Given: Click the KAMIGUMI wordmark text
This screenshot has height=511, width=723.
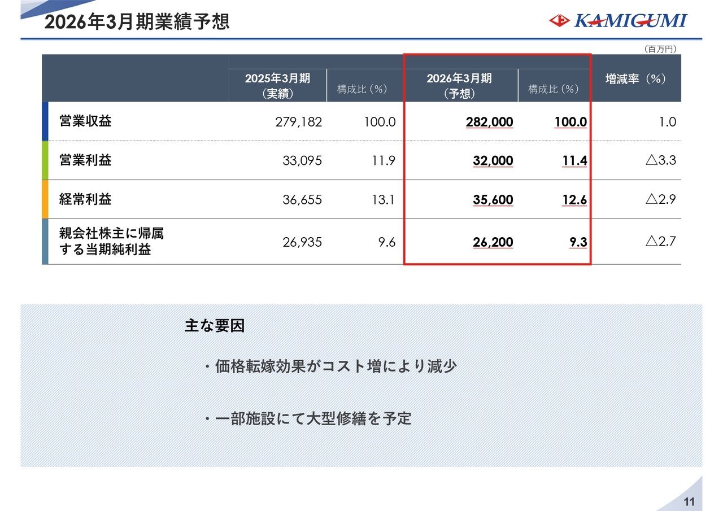Looking at the screenshot, I should [x=630, y=21].
